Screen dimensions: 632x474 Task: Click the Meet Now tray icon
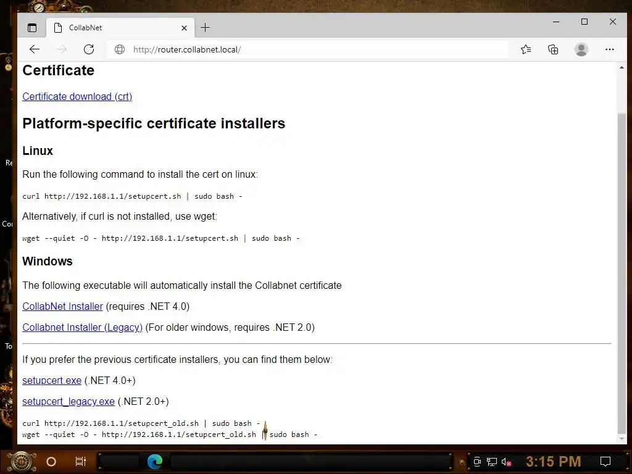point(477,462)
